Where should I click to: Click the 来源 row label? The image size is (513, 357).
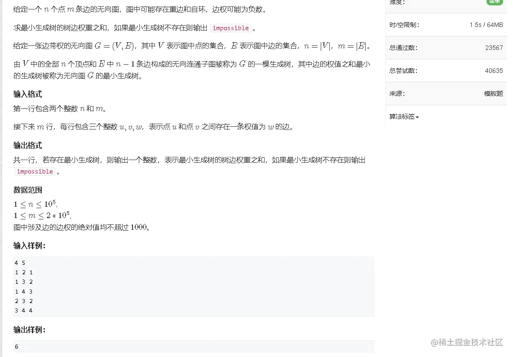(x=397, y=94)
